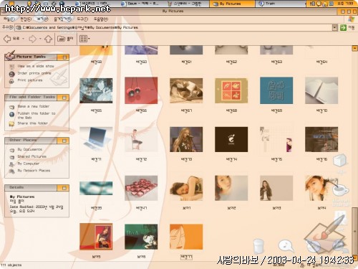The image size is (358, 269).
Task: Click the Order prints online icon
Action: (11, 74)
